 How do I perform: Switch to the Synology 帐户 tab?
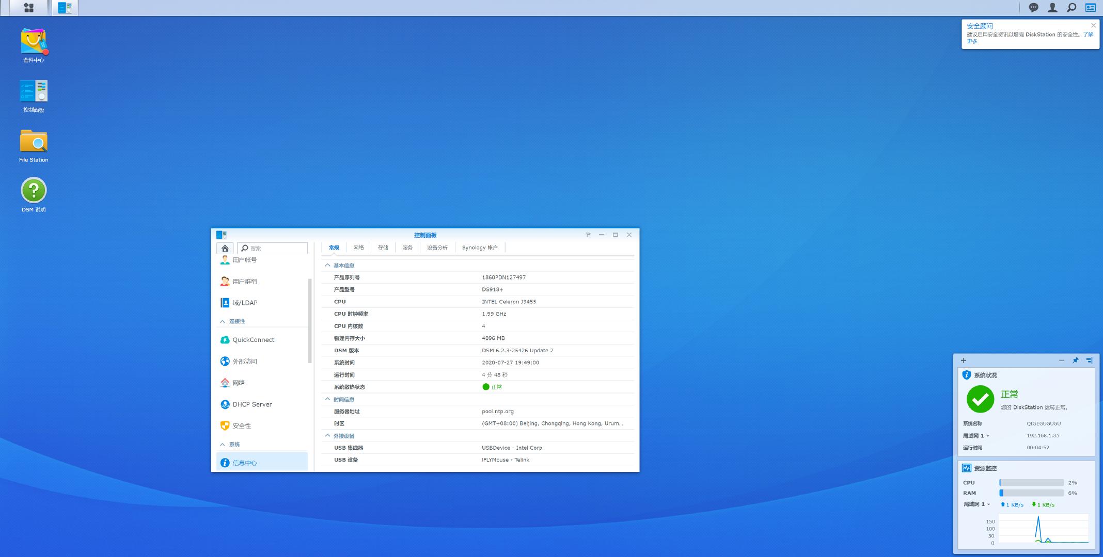tap(480, 248)
